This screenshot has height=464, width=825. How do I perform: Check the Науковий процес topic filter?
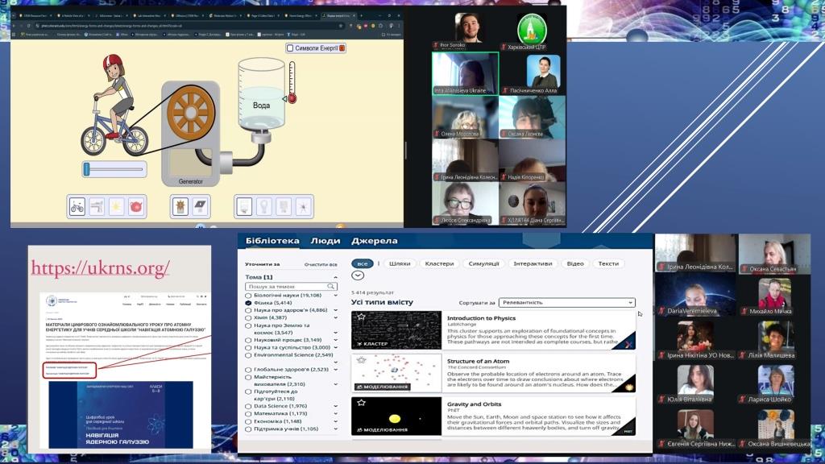[248, 340]
